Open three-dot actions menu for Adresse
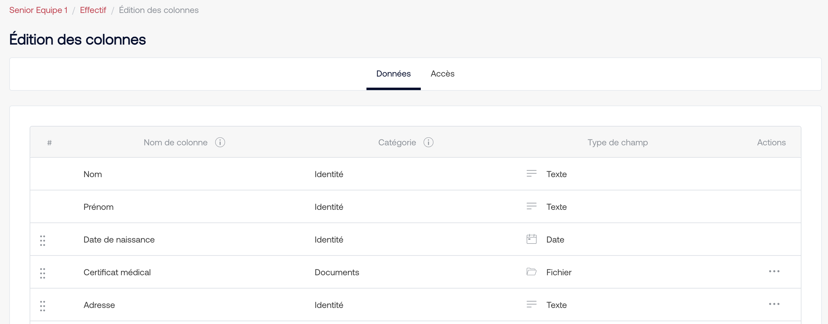This screenshot has height=324, width=828. pyautogui.click(x=774, y=304)
